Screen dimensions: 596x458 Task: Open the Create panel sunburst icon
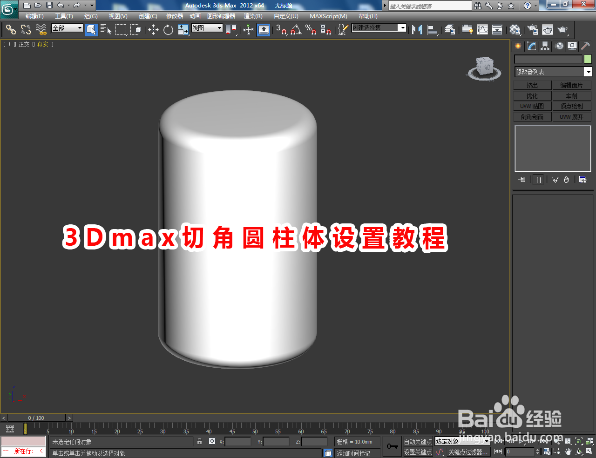[x=517, y=46]
